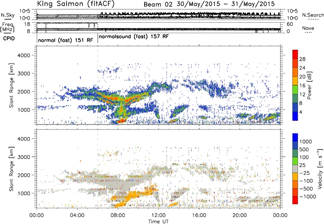Click the 'King Salmon (fitACF)' plot title
Viewport: 324px width, 224px height.
76,4
